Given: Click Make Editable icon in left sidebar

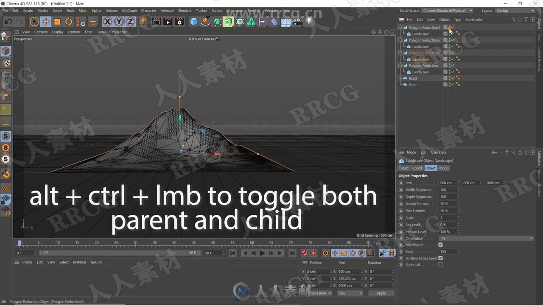Looking at the screenshot, I should 6,37.
